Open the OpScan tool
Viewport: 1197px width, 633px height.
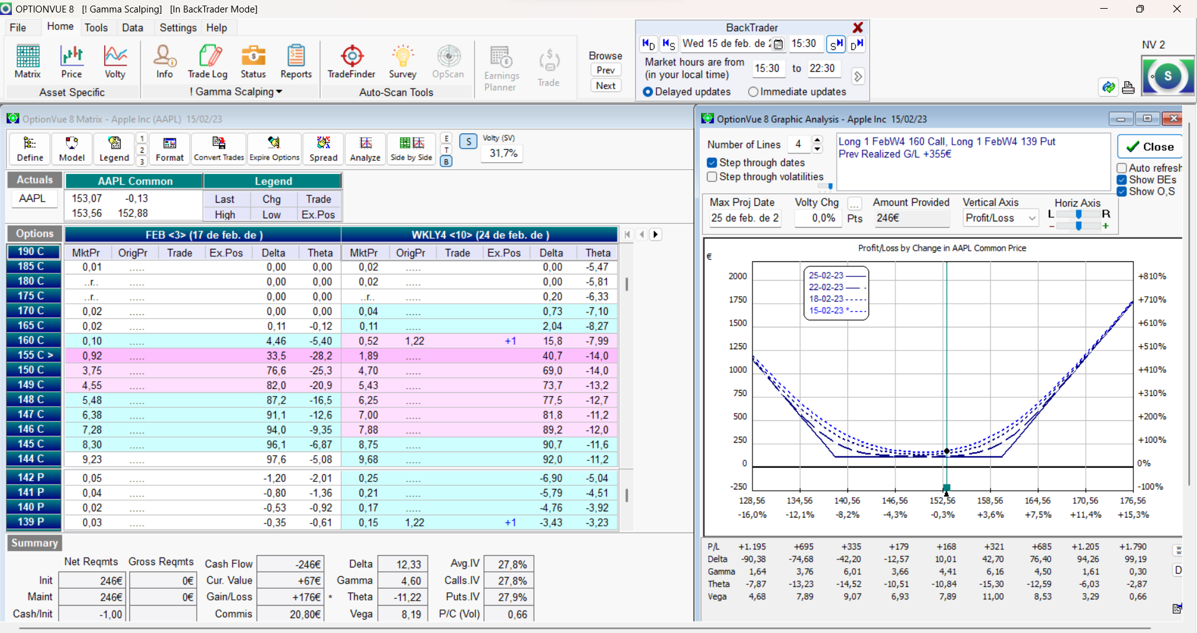448,62
